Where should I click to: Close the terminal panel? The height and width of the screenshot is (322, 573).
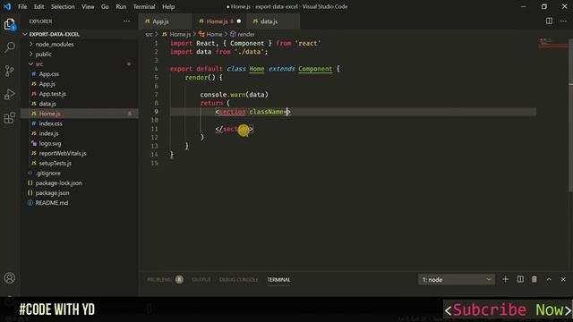coord(563,279)
